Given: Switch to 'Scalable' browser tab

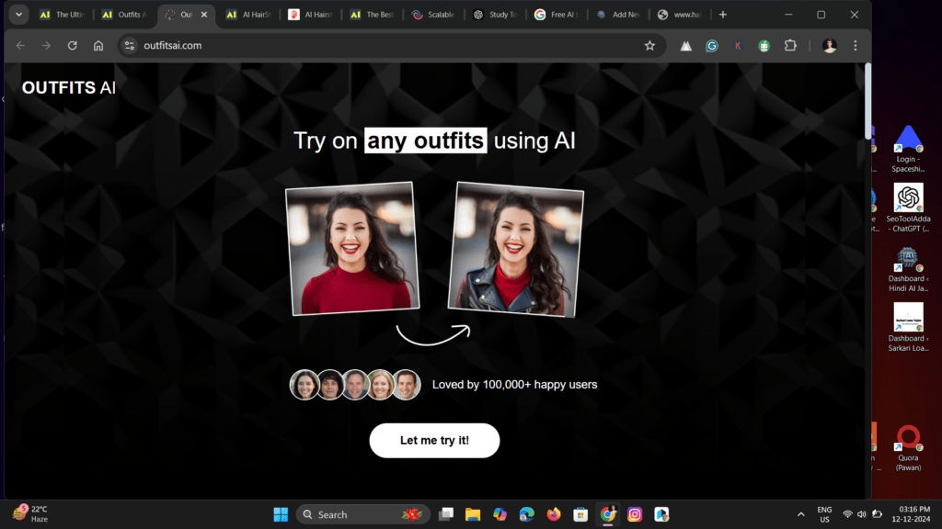Looking at the screenshot, I should (434, 15).
